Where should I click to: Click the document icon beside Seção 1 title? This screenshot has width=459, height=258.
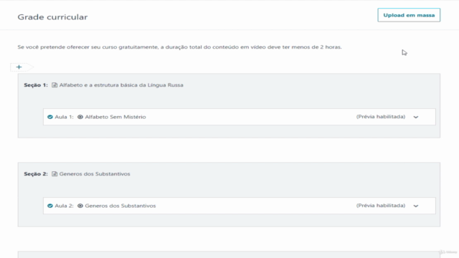tap(55, 85)
